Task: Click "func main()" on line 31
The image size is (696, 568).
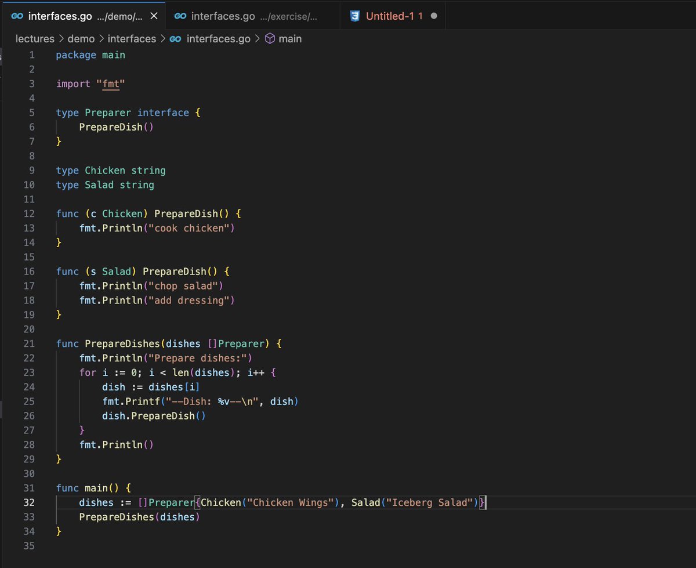Action: coord(88,488)
